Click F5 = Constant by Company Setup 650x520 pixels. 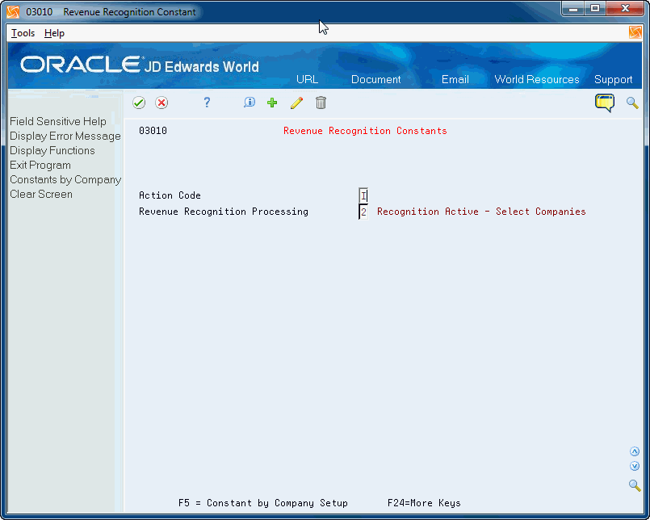coord(262,503)
